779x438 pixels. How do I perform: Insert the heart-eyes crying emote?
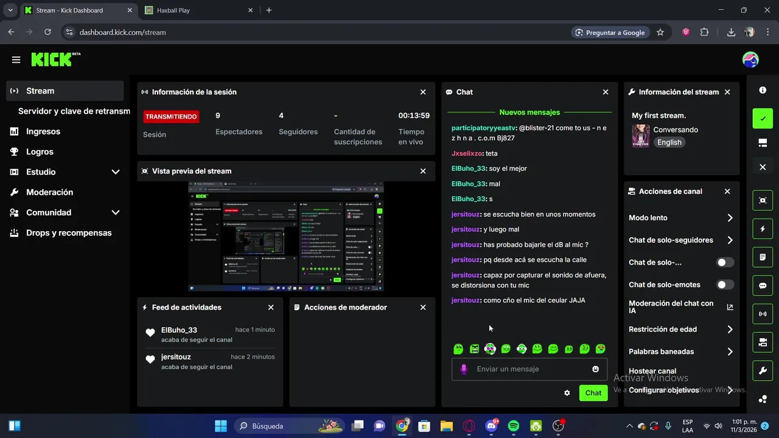[x=601, y=349]
